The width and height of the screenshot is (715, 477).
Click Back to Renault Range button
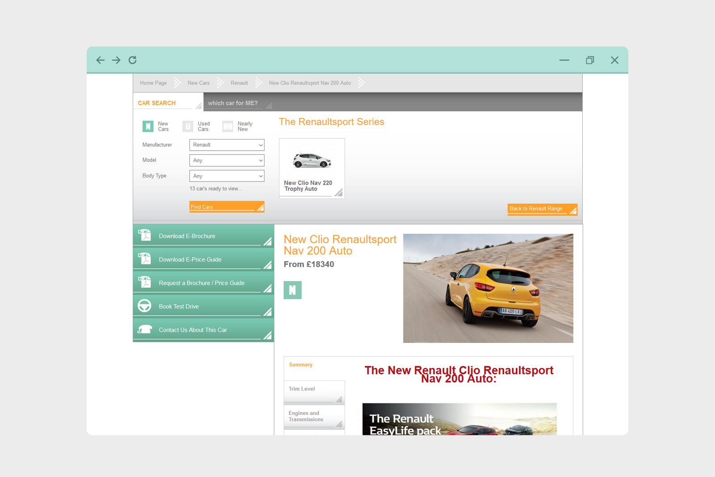pos(542,209)
